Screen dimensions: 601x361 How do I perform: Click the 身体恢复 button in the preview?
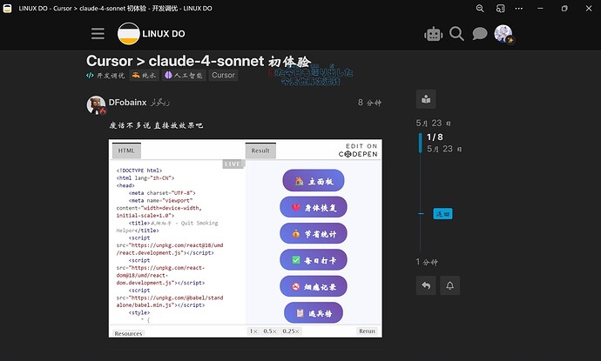[x=314, y=207]
